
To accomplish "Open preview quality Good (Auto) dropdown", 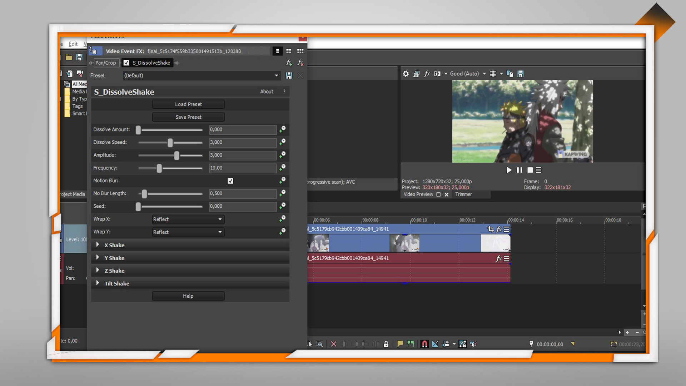I will (x=468, y=74).
